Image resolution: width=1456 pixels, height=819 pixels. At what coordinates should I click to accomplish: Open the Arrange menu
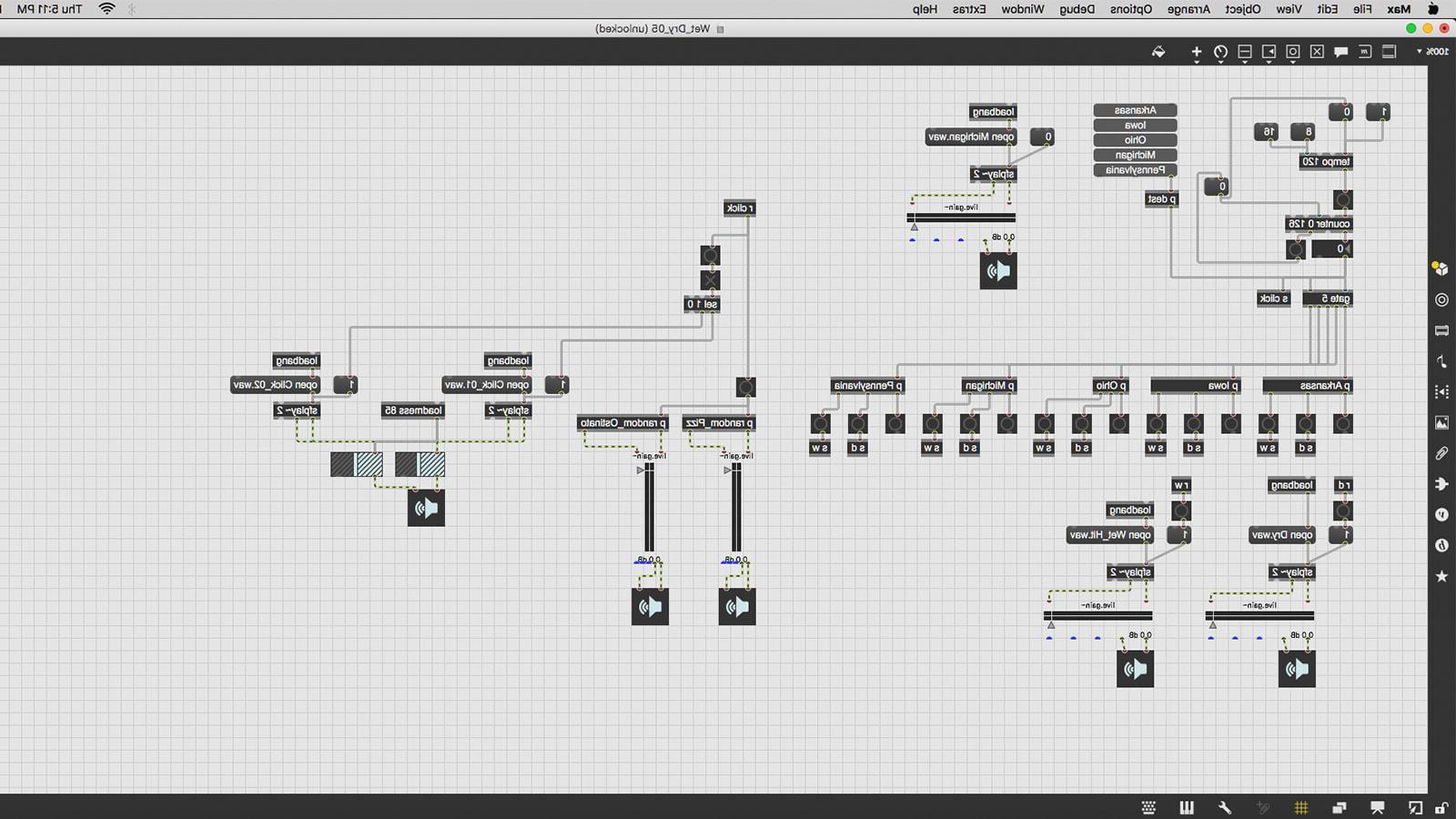pos(1188,9)
